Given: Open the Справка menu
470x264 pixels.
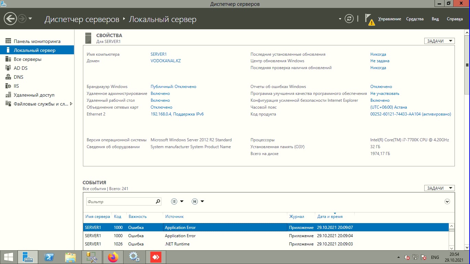Looking at the screenshot, I should click(x=455, y=19).
